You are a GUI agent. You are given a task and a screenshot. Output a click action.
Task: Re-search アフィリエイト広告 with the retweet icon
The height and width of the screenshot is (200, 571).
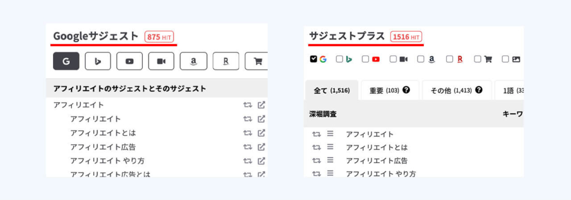[248, 147]
